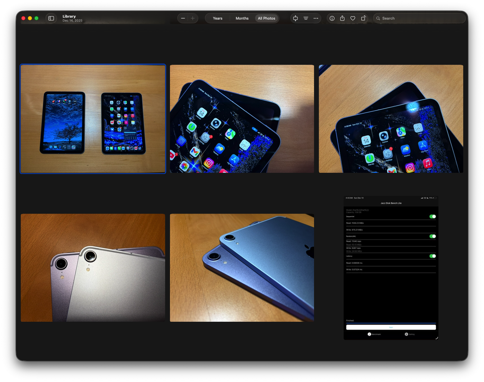Open the Filter By menu

(306, 18)
